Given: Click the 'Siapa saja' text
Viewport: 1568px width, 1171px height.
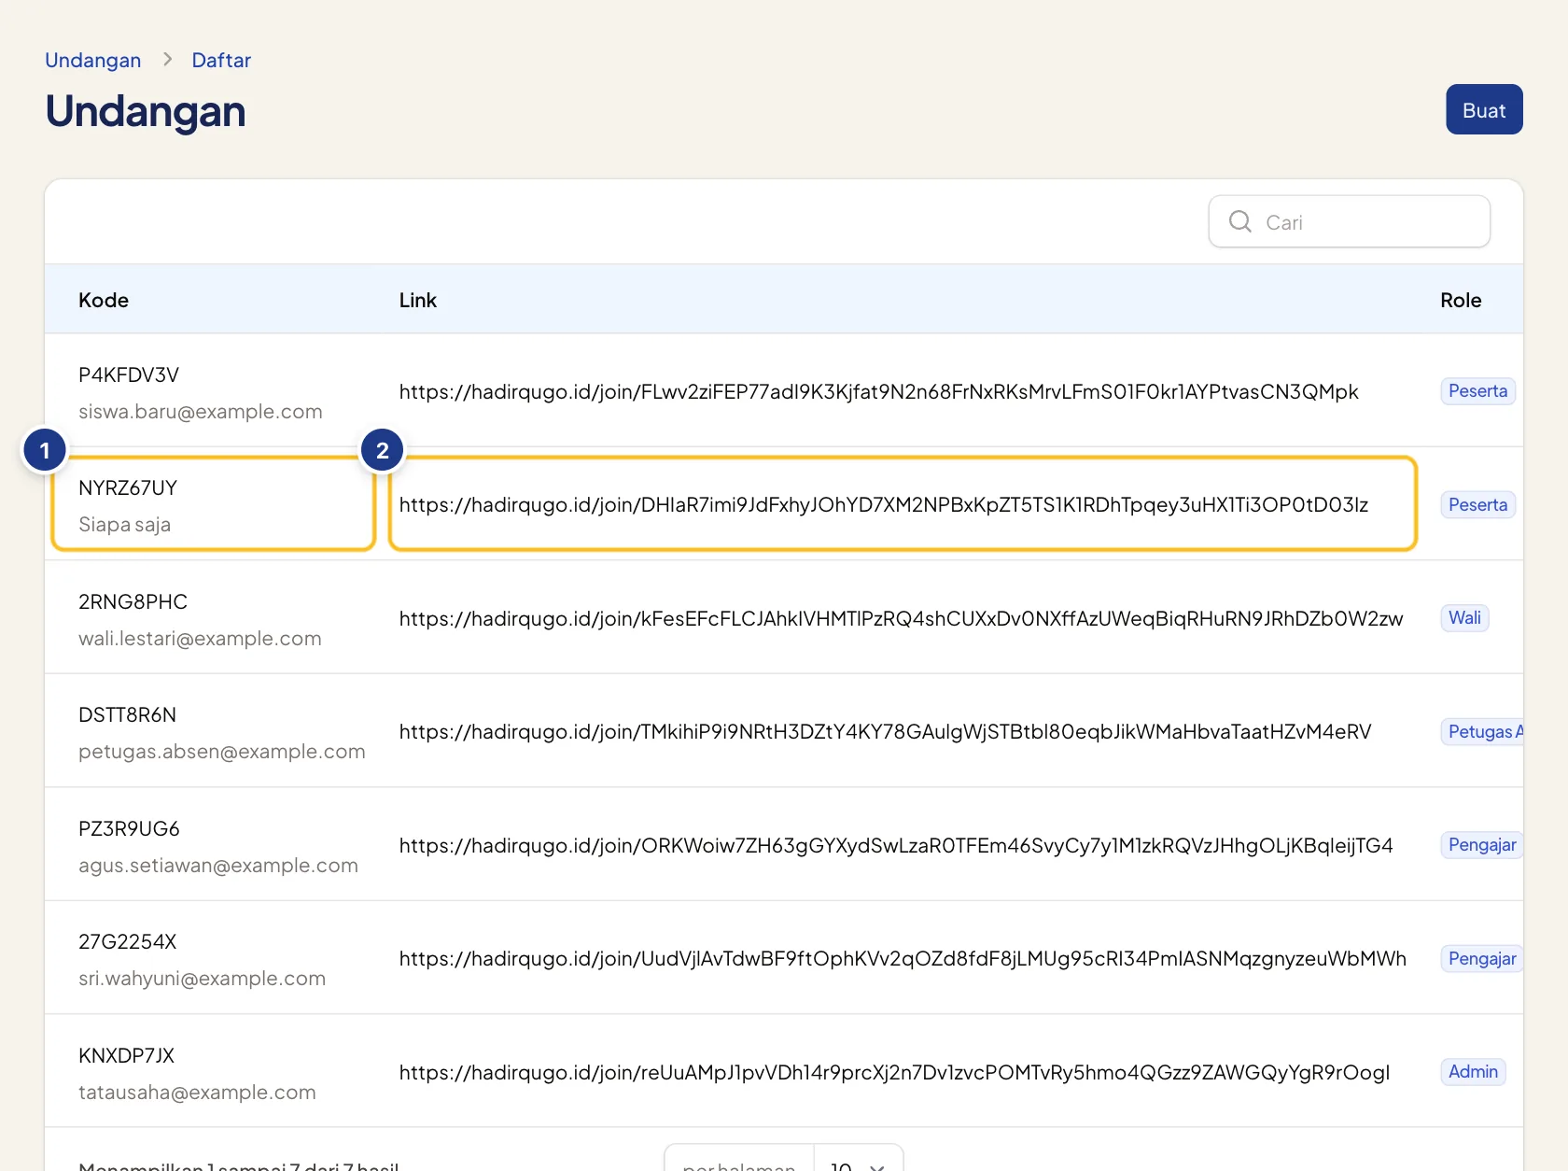Looking at the screenshot, I should click(125, 525).
